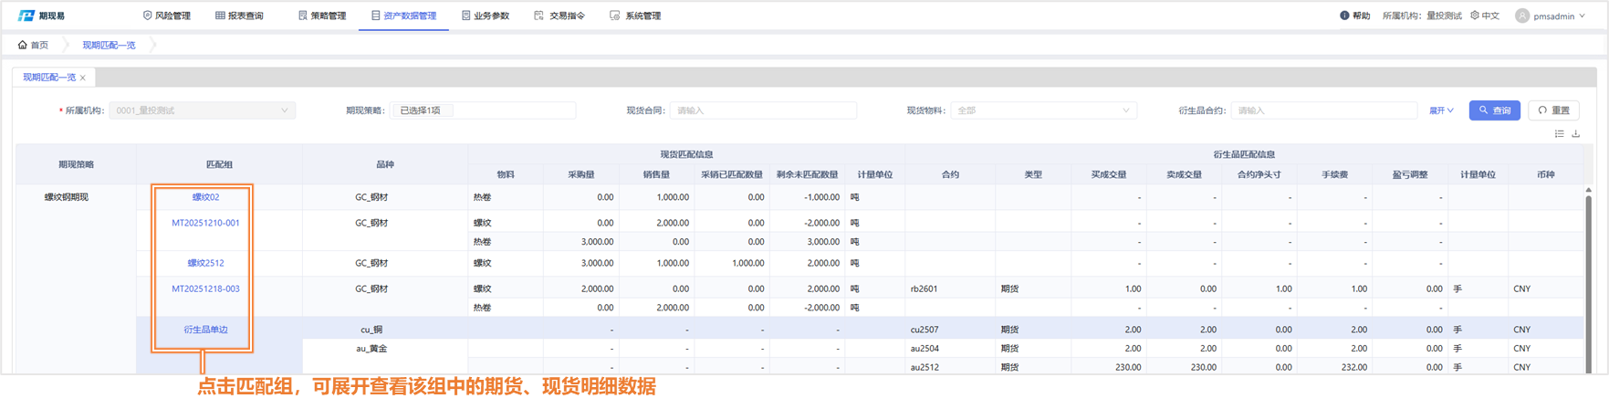Click the table download export icon
The height and width of the screenshot is (409, 1609).
[1576, 133]
